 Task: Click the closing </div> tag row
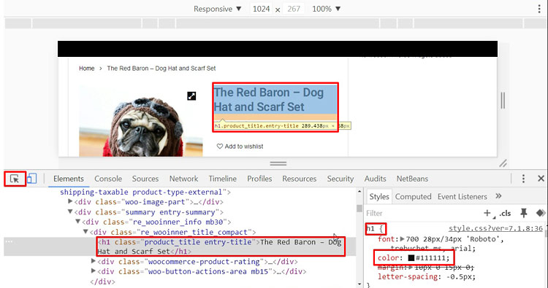[103, 281]
